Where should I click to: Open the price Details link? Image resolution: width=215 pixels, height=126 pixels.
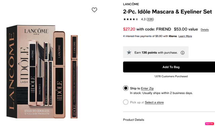[x=205, y=29]
